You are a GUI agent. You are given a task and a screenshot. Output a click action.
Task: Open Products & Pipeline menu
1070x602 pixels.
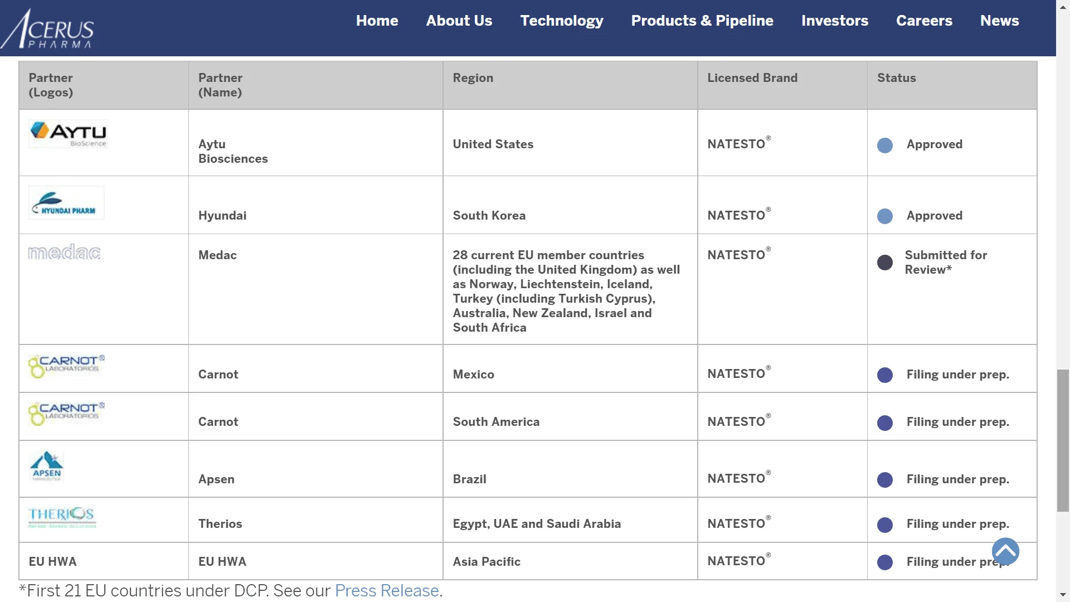(x=702, y=21)
